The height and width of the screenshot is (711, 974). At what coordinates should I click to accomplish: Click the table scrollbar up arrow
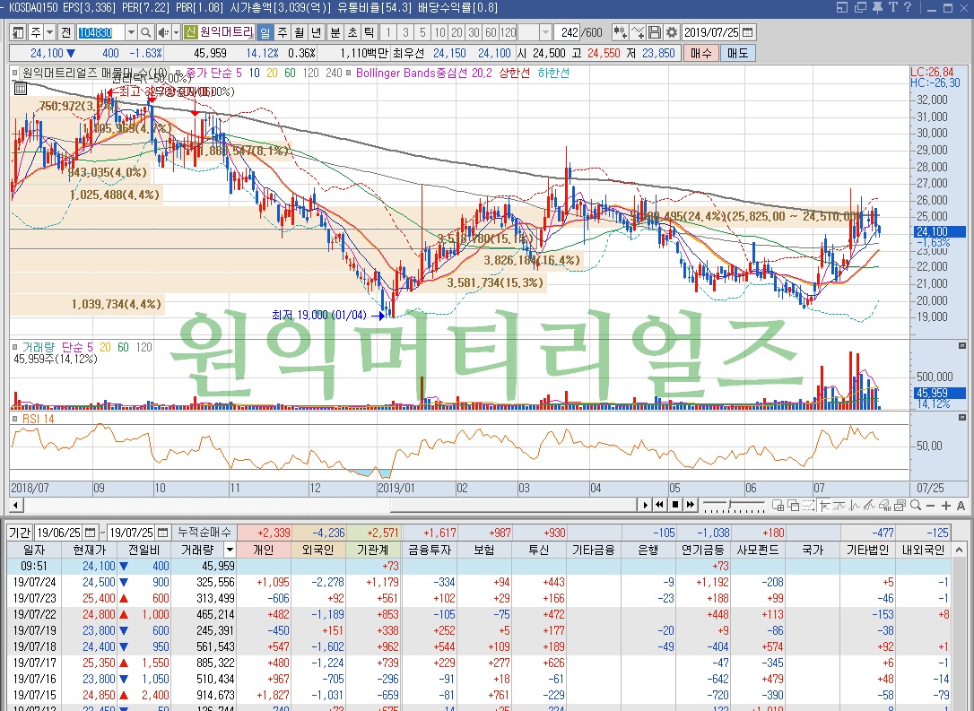tap(959, 550)
